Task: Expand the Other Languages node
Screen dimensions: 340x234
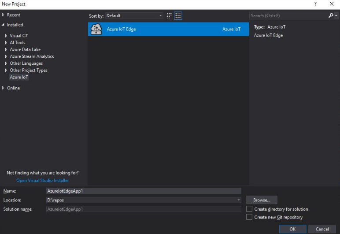Action: pos(6,63)
